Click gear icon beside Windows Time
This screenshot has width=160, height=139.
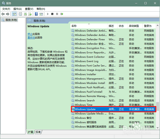[x=73, y=105]
